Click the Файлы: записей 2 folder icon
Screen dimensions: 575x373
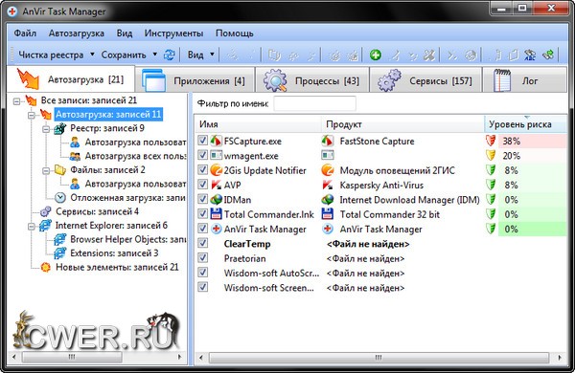[x=60, y=170]
